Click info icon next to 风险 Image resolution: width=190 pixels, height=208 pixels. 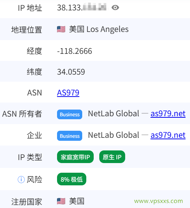(21, 180)
